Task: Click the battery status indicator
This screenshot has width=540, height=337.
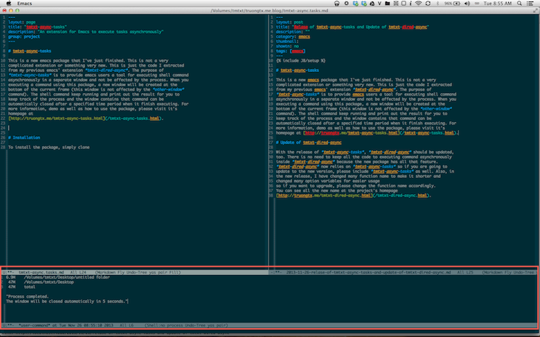Action: 454,3
